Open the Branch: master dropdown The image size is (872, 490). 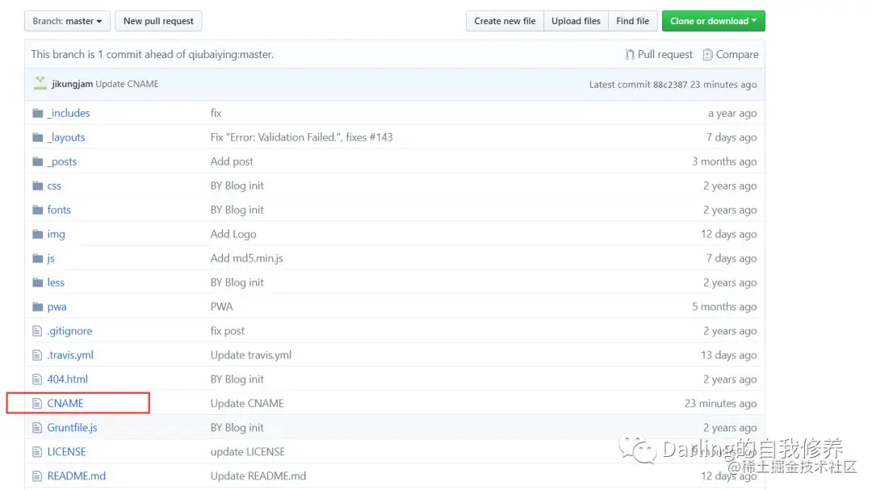(67, 21)
